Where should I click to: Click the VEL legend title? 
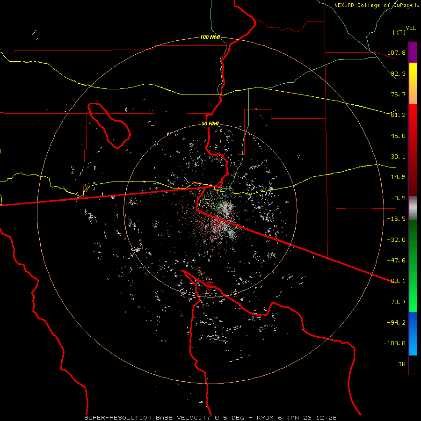(411, 28)
